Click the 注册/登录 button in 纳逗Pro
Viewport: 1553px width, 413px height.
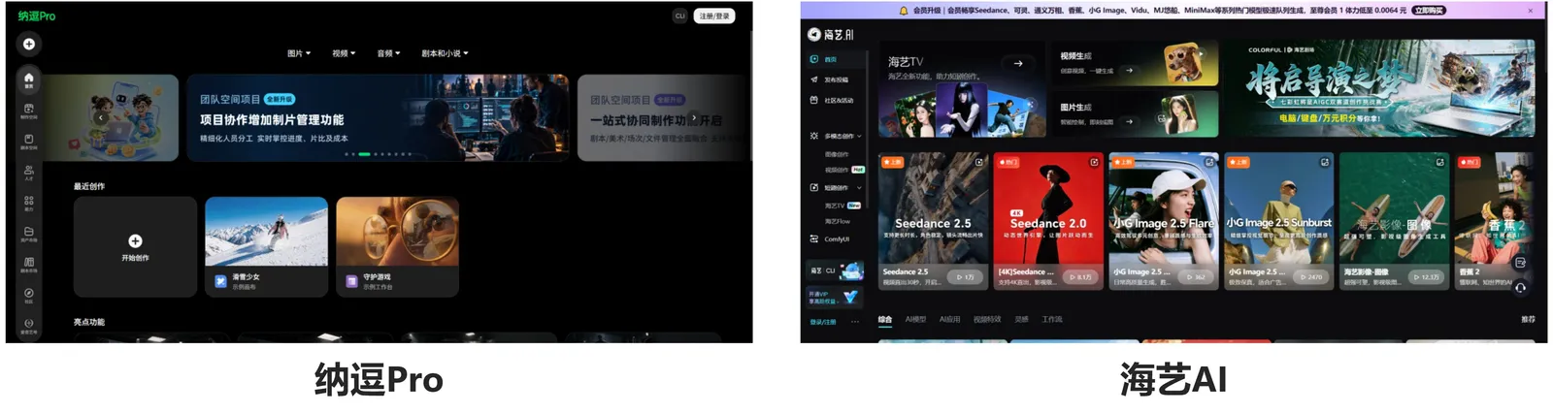coord(714,16)
